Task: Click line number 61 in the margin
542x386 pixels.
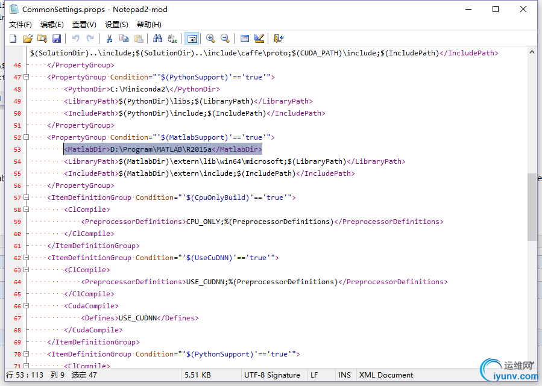Action: pyautogui.click(x=17, y=246)
